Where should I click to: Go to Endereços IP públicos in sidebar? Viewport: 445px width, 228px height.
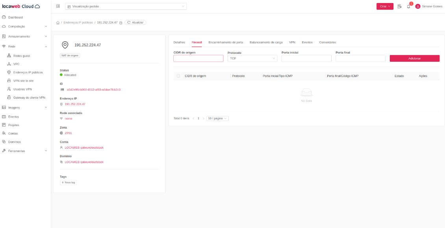pyautogui.click(x=28, y=72)
